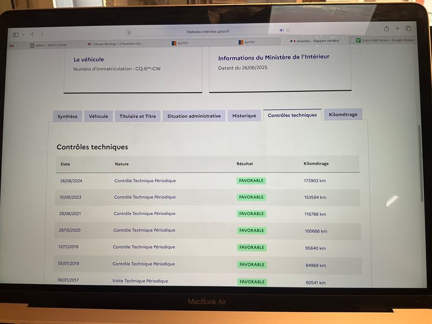432x324 pixels.
Task: Select the Contrôles techniques tab
Action: 292,115
